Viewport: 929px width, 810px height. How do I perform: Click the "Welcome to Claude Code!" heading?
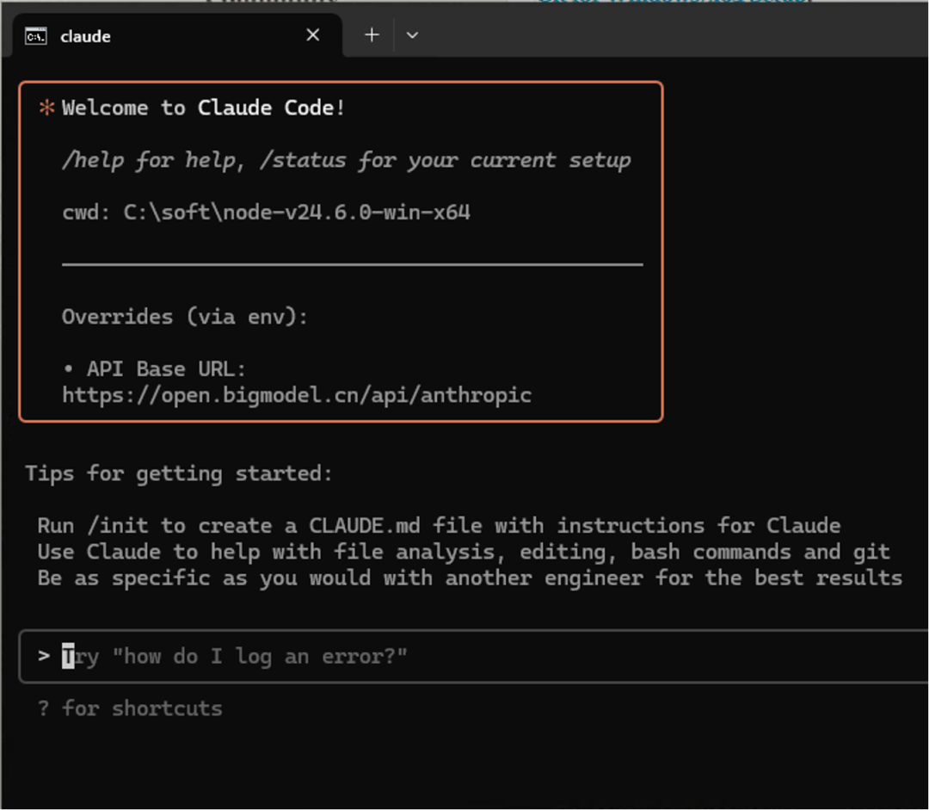(x=203, y=108)
